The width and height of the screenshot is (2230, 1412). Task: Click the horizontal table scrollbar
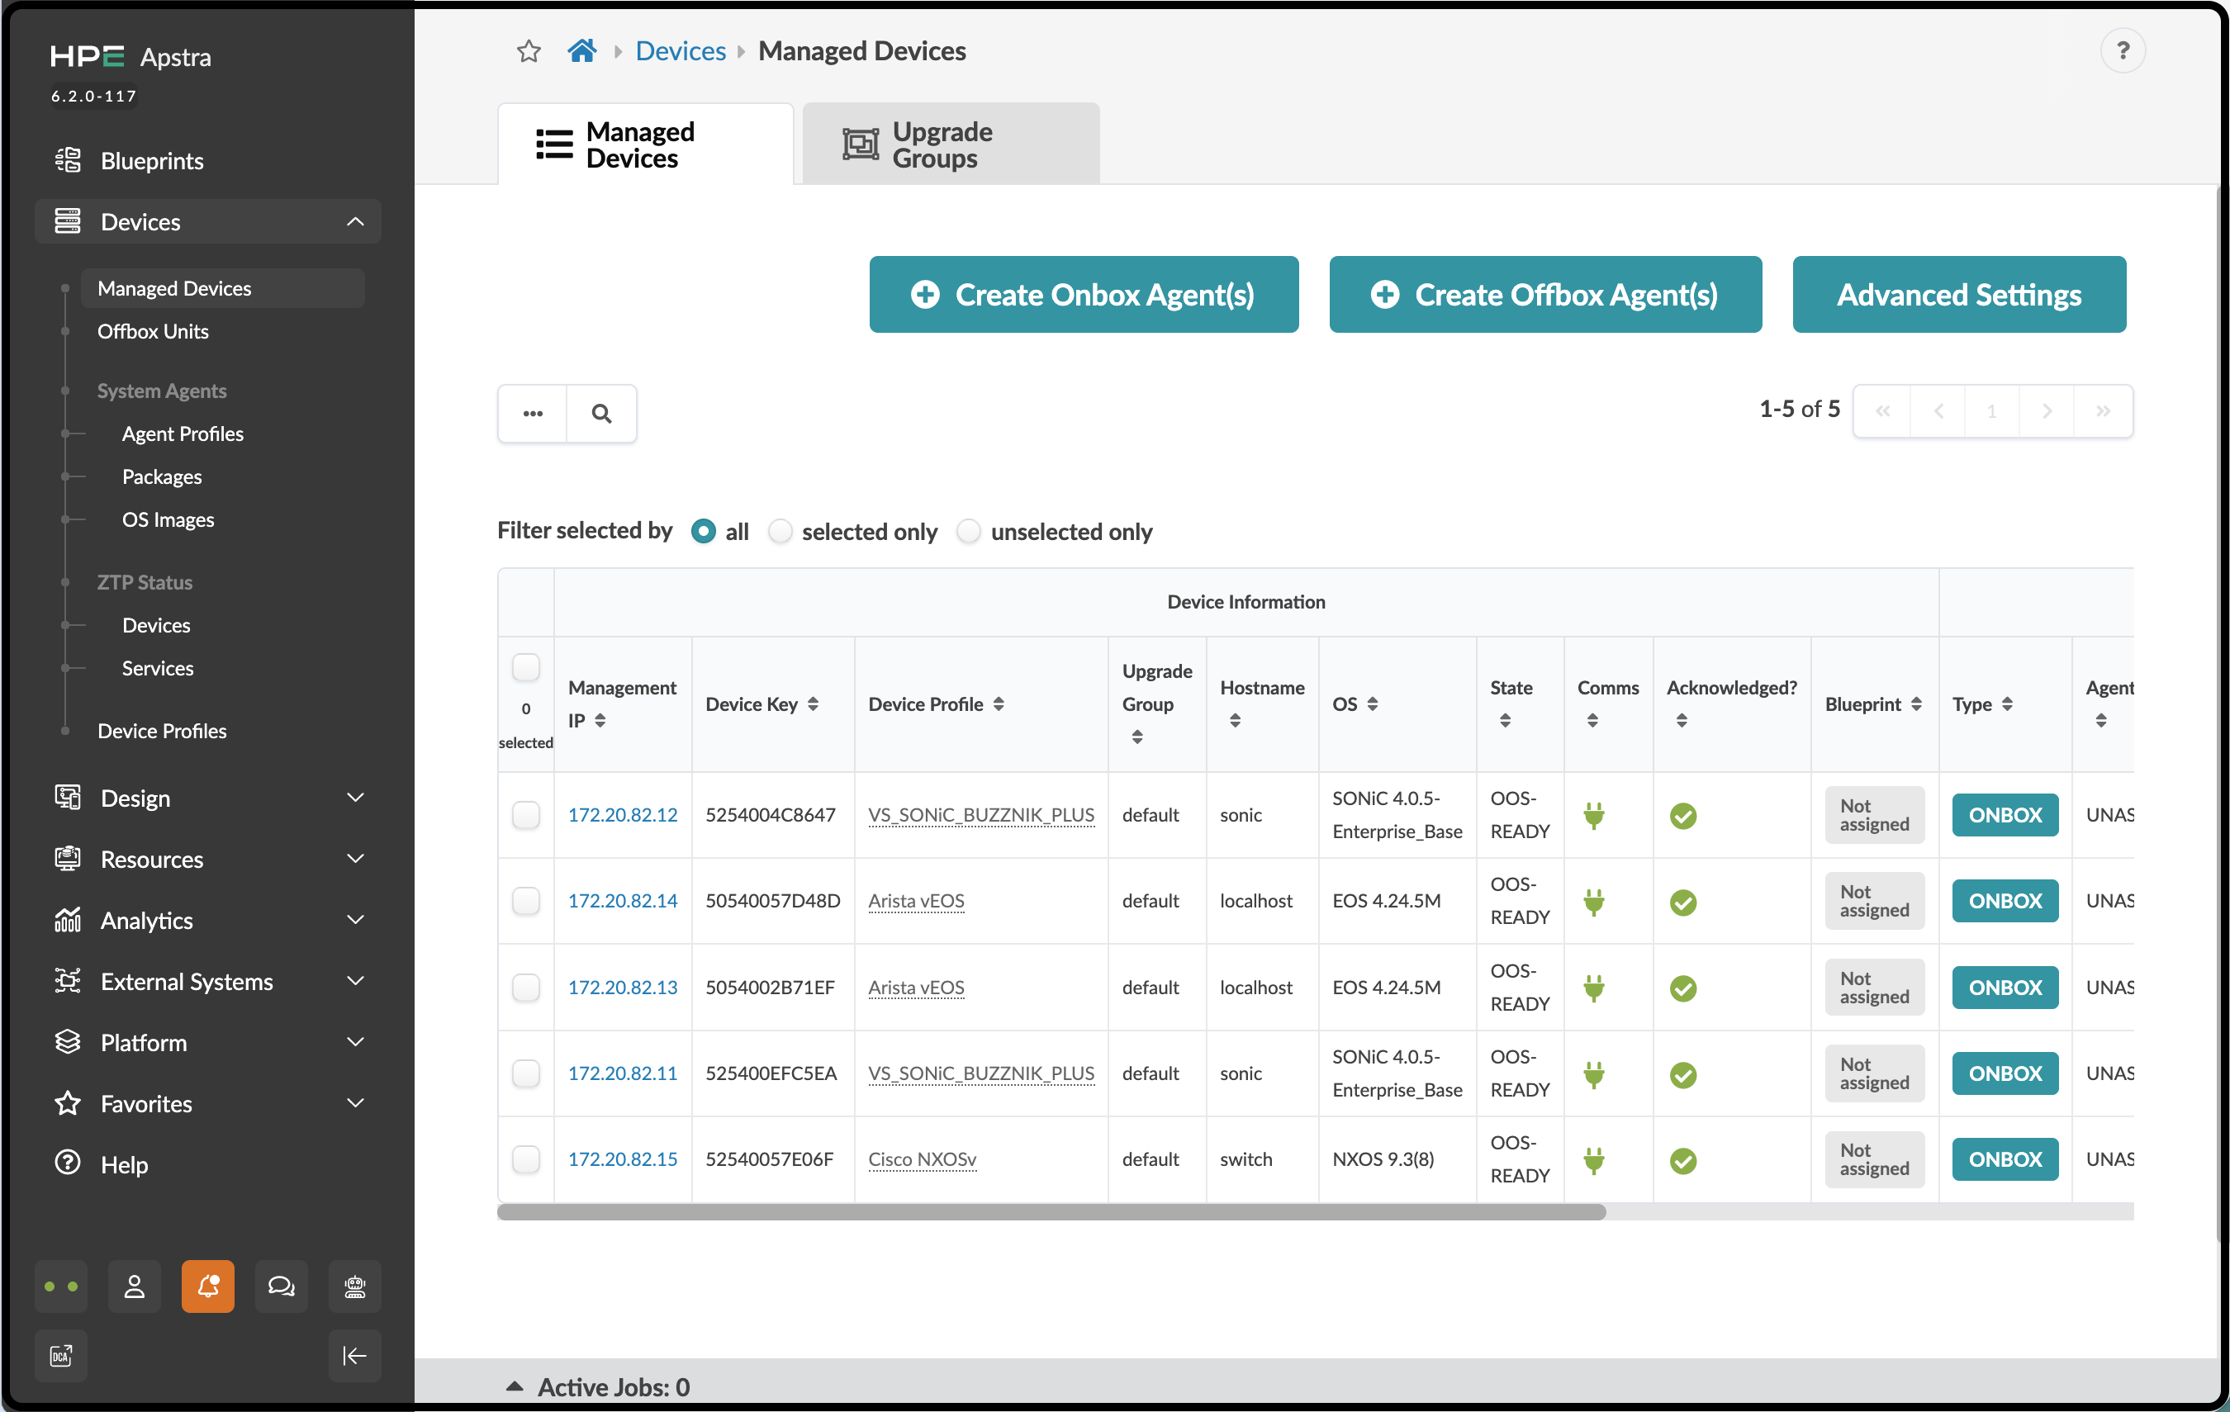point(1051,1212)
